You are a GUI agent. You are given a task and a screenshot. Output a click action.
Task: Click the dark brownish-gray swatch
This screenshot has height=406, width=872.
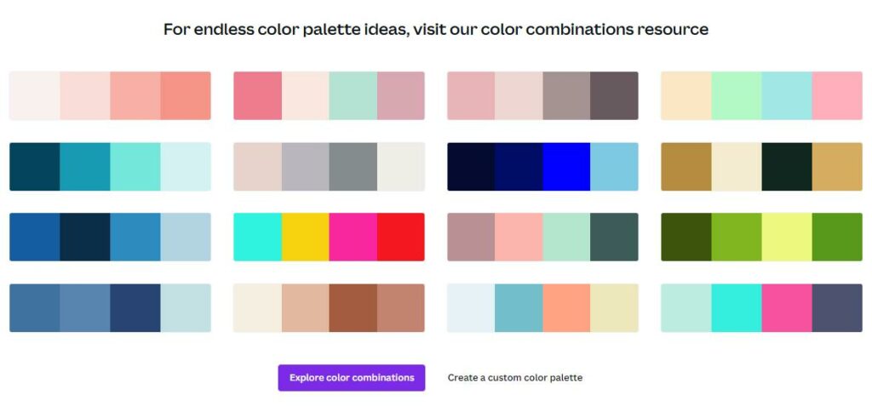615,95
